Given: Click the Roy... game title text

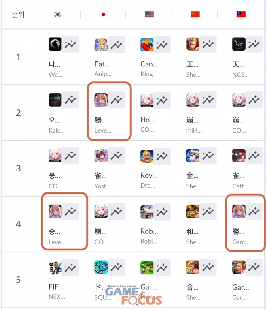Looking at the screenshot, I should point(149,175).
